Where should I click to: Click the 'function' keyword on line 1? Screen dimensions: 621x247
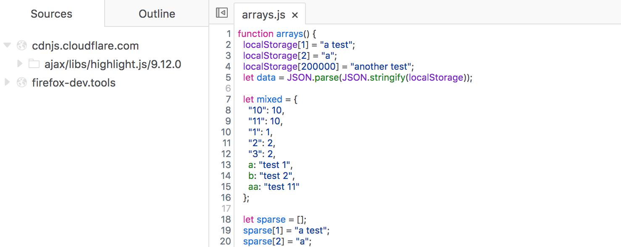click(255, 34)
